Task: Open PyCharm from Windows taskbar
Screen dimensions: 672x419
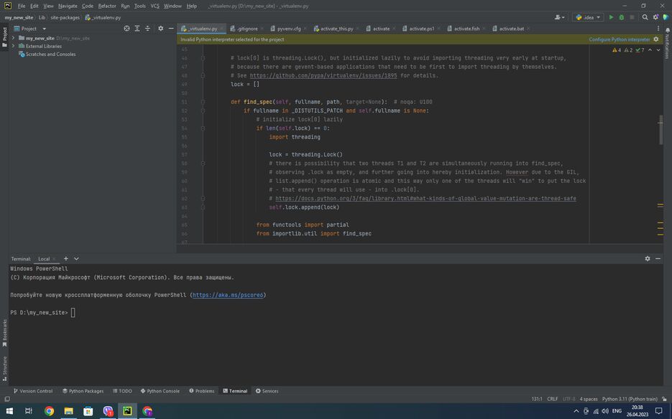Action: [127, 411]
